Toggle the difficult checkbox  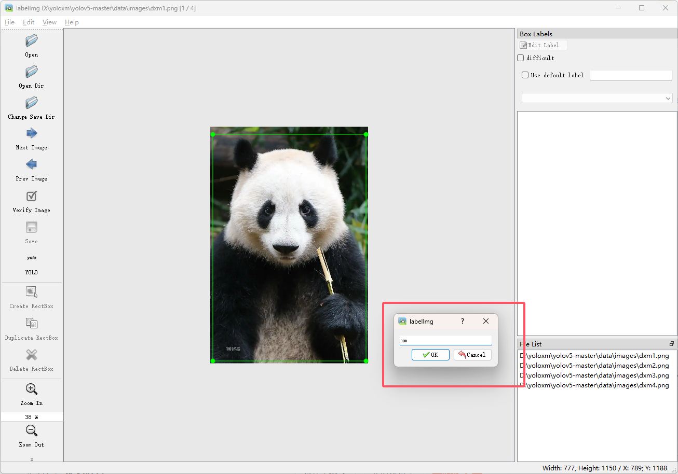[521, 58]
